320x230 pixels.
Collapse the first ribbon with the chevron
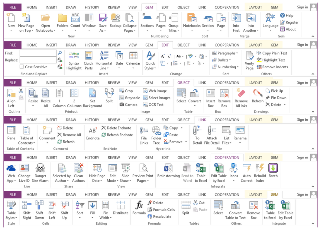pyautogui.click(x=313, y=36)
